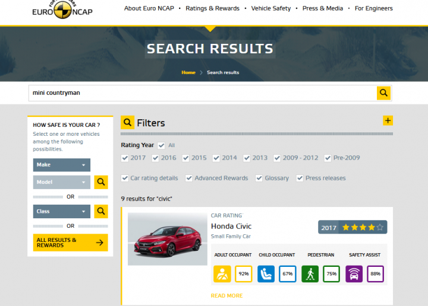Click the SEARCH RESULTS banner title
Viewport: 428px width, 306px height.
point(210,49)
